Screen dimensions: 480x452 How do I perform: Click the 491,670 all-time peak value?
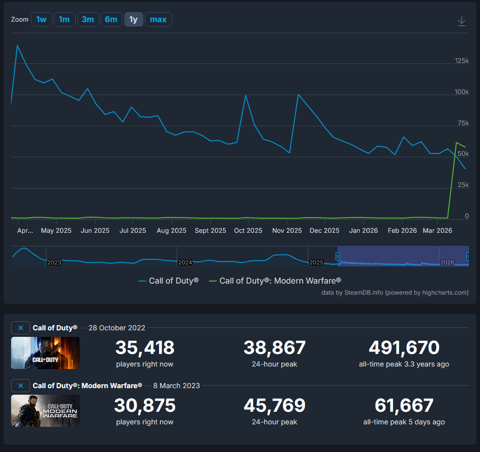pos(404,348)
